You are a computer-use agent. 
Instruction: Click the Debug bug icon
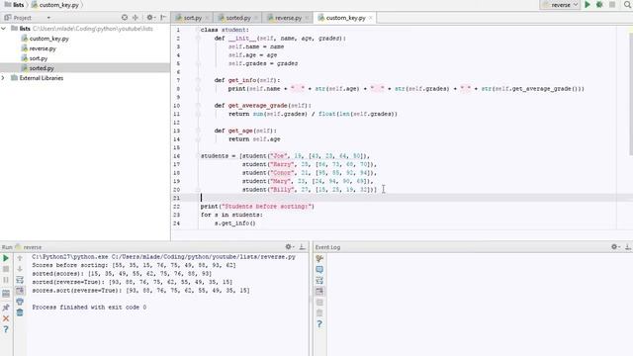point(599,5)
